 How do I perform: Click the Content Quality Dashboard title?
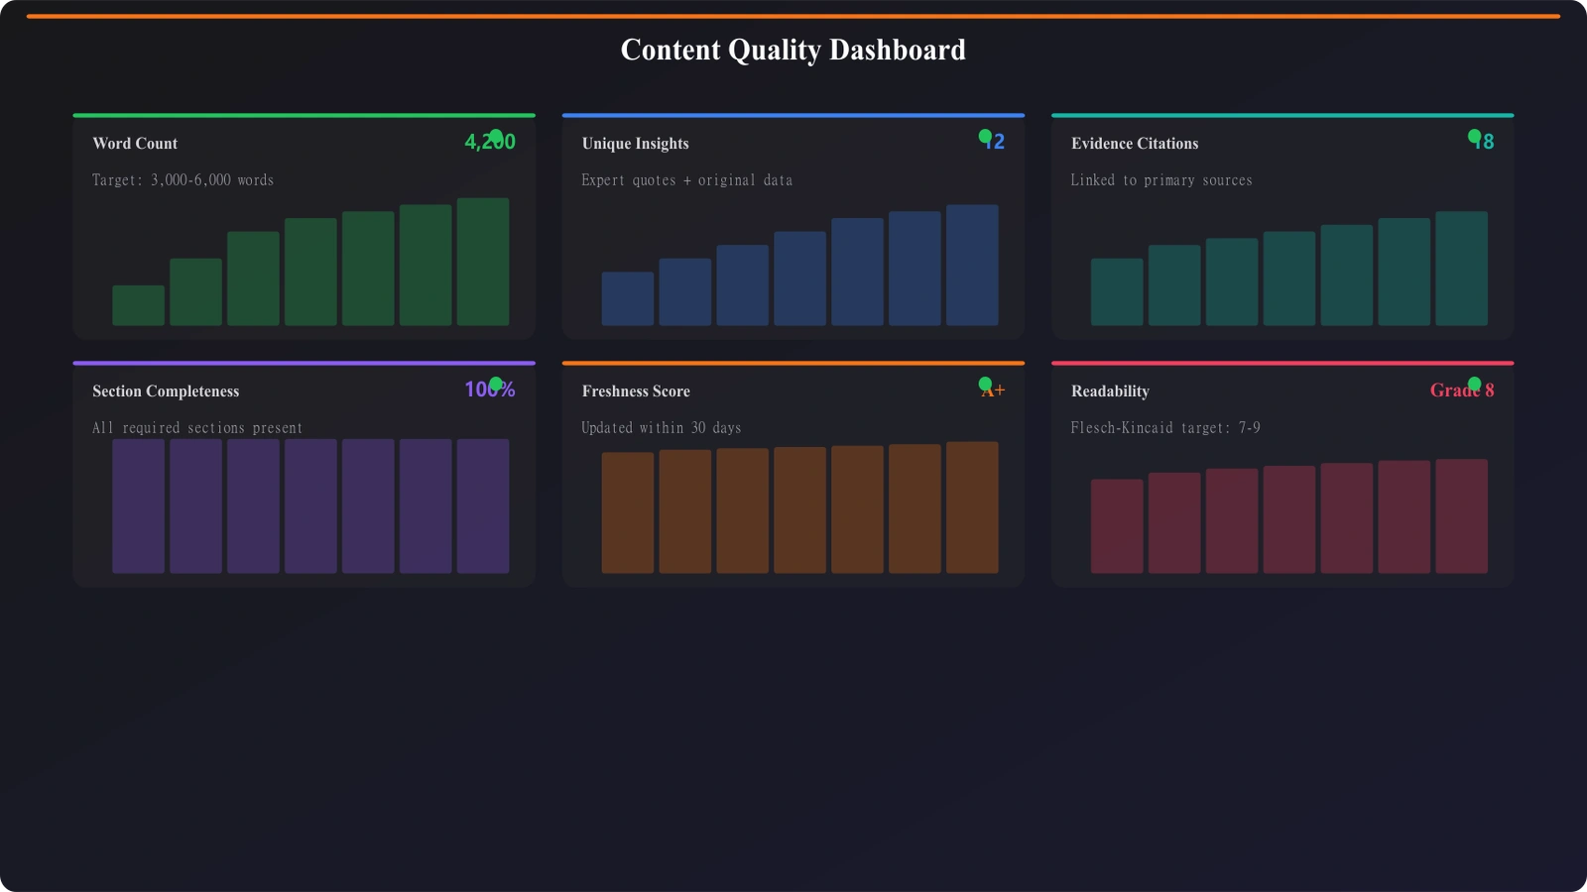click(793, 50)
